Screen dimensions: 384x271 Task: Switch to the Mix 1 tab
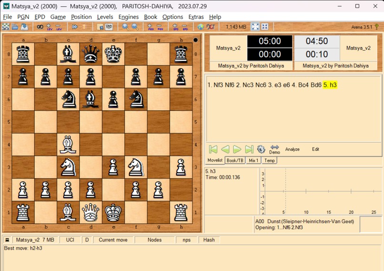pos(253,160)
